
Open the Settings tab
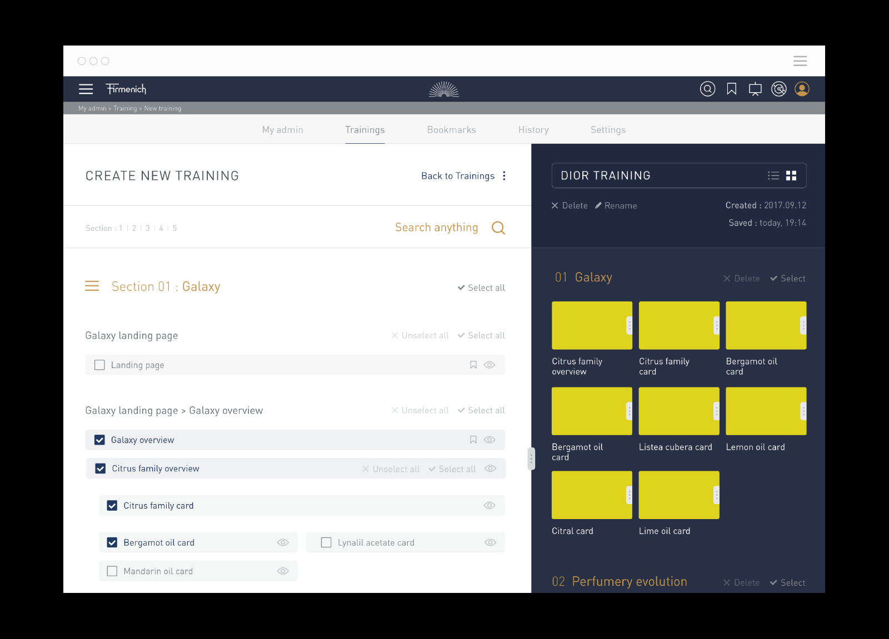point(608,129)
